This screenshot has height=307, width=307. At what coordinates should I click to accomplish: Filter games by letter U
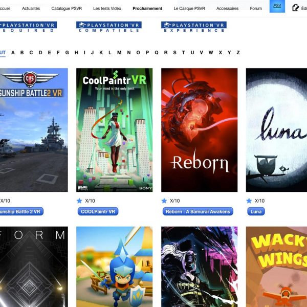[x=192, y=53]
